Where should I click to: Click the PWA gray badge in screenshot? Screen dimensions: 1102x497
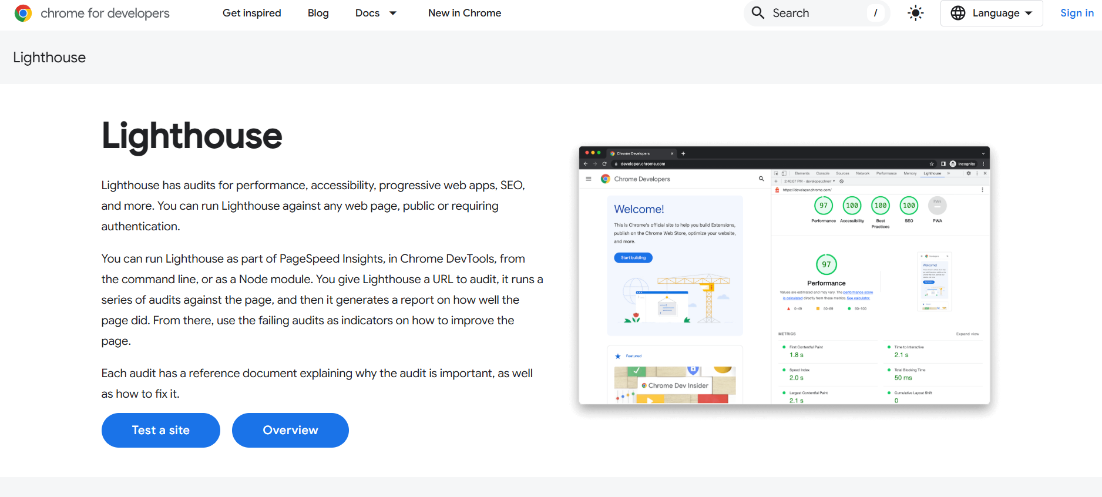point(938,206)
